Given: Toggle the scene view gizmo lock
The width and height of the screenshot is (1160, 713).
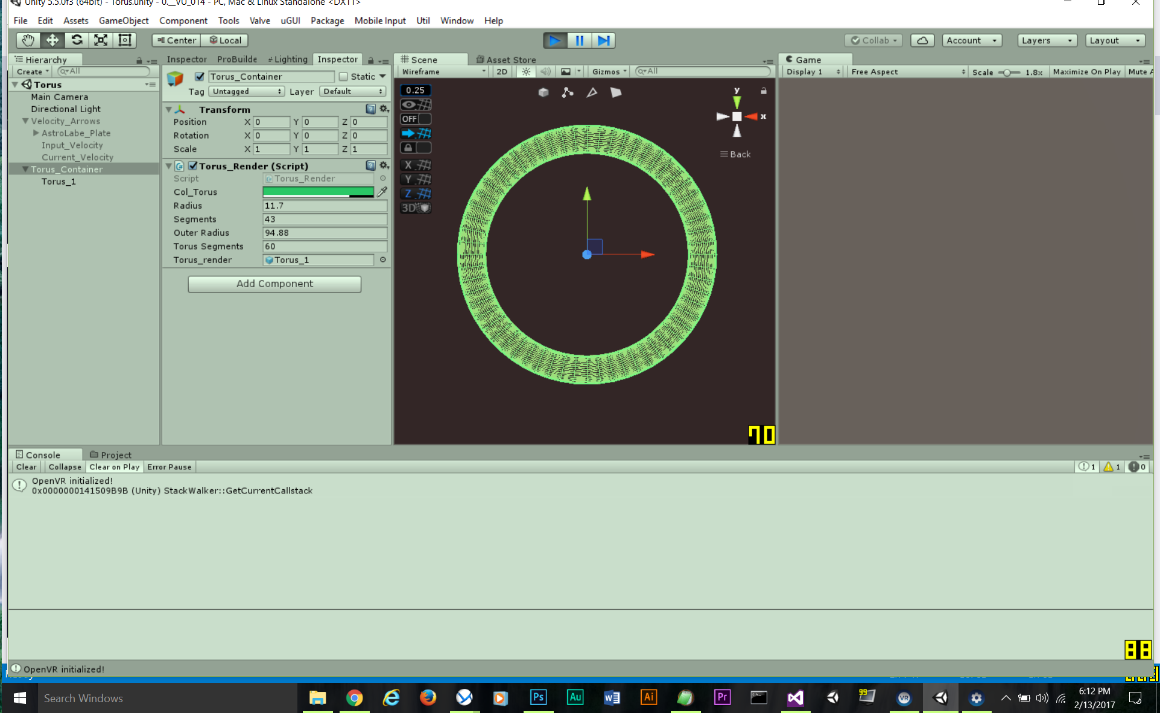Looking at the screenshot, I should point(763,90).
